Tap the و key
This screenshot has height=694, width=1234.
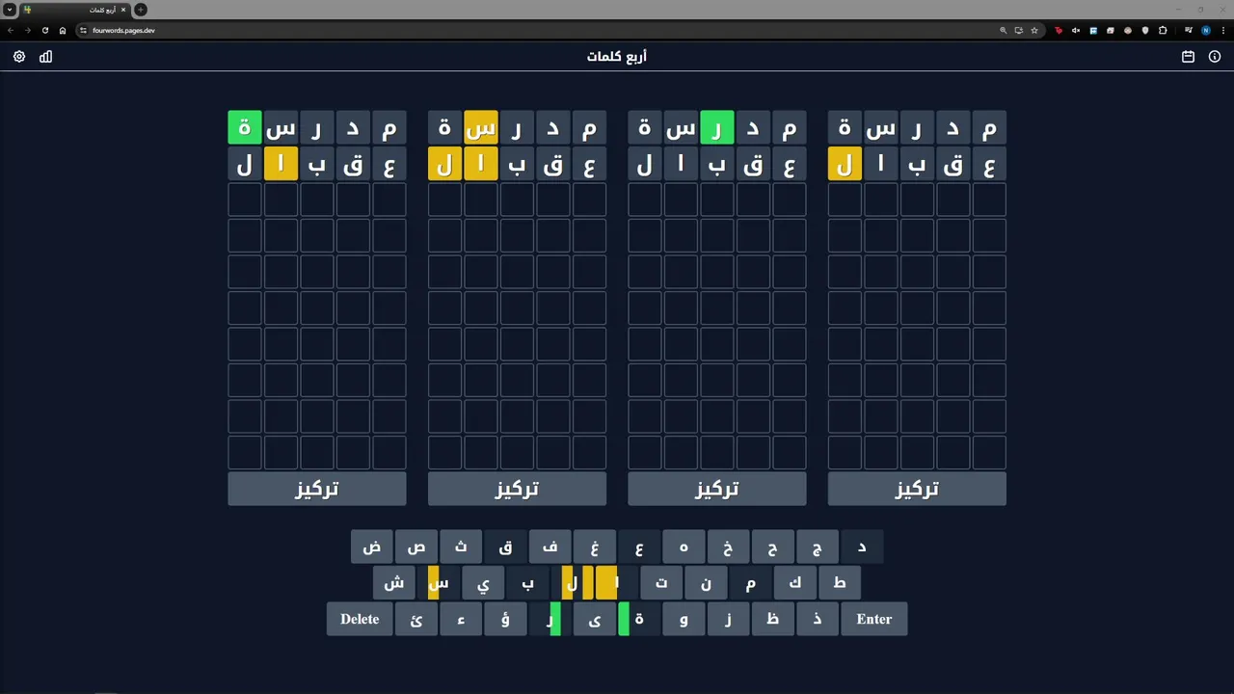tap(684, 619)
